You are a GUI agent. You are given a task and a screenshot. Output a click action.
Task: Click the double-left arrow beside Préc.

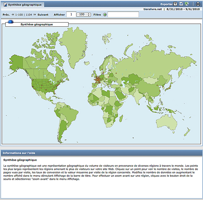[x=13, y=15]
